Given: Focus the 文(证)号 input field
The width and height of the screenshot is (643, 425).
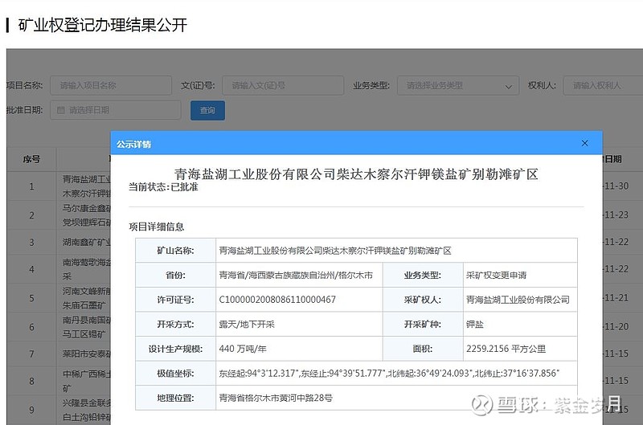Looking at the screenshot, I should coord(283,85).
